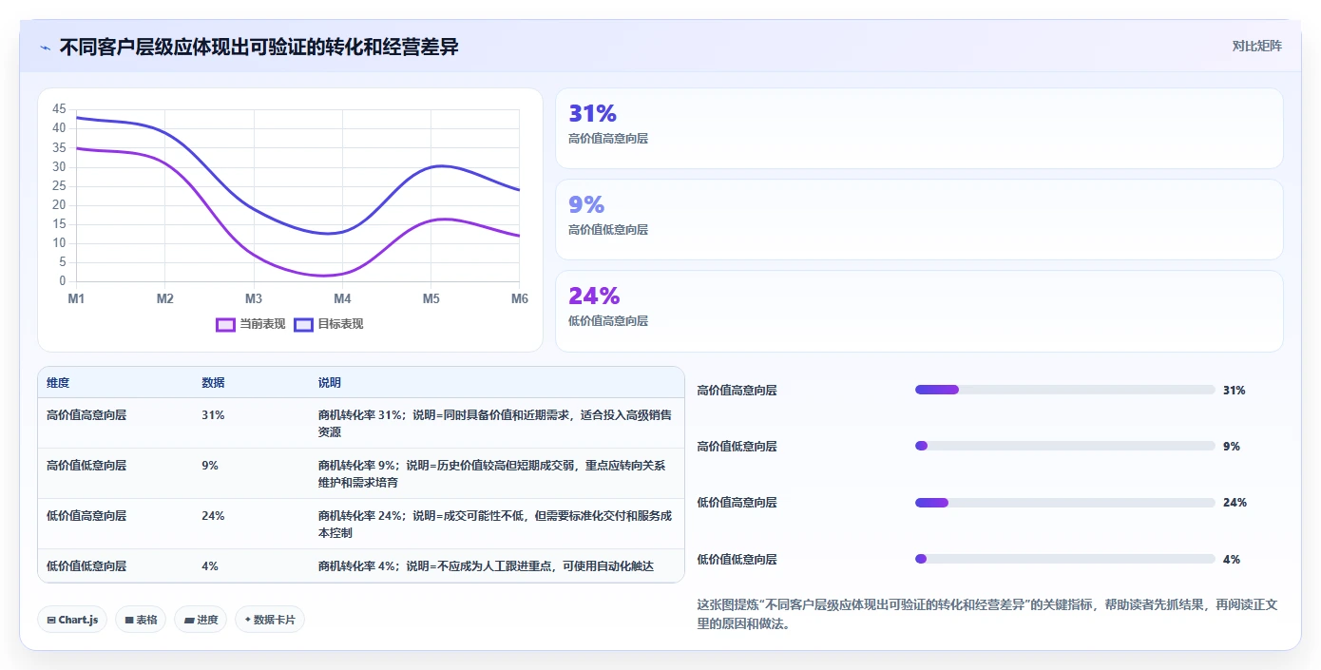The image size is (1321, 670).
Task: Click the M4 x-axis label
Action: tap(342, 298)
